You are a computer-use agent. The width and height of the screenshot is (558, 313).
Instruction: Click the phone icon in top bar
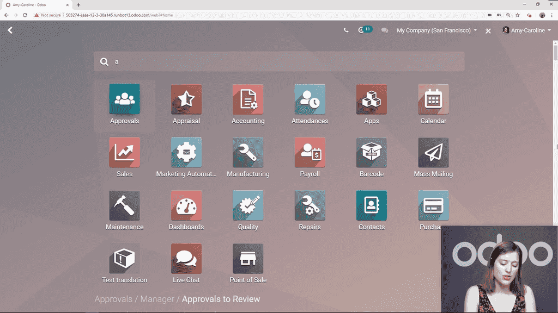346,30
